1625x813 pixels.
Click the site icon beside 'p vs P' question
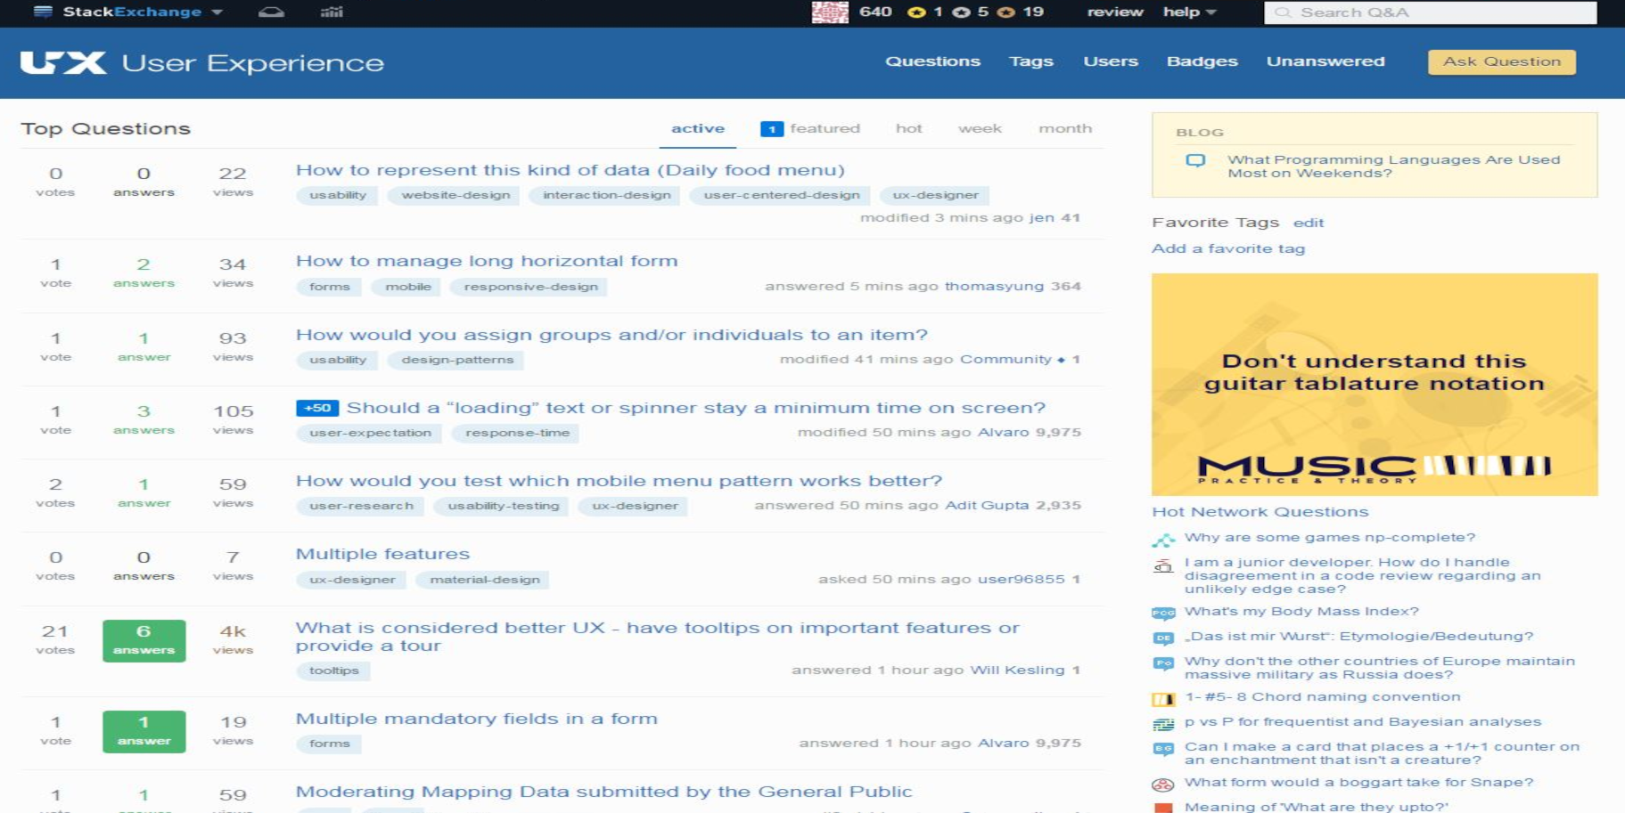[1163, 724]
